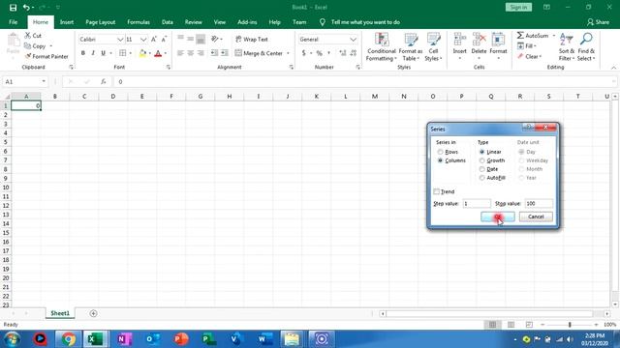Select Columns in Series dialog
This screenshot has height=348, width=620.
point(440,160)
